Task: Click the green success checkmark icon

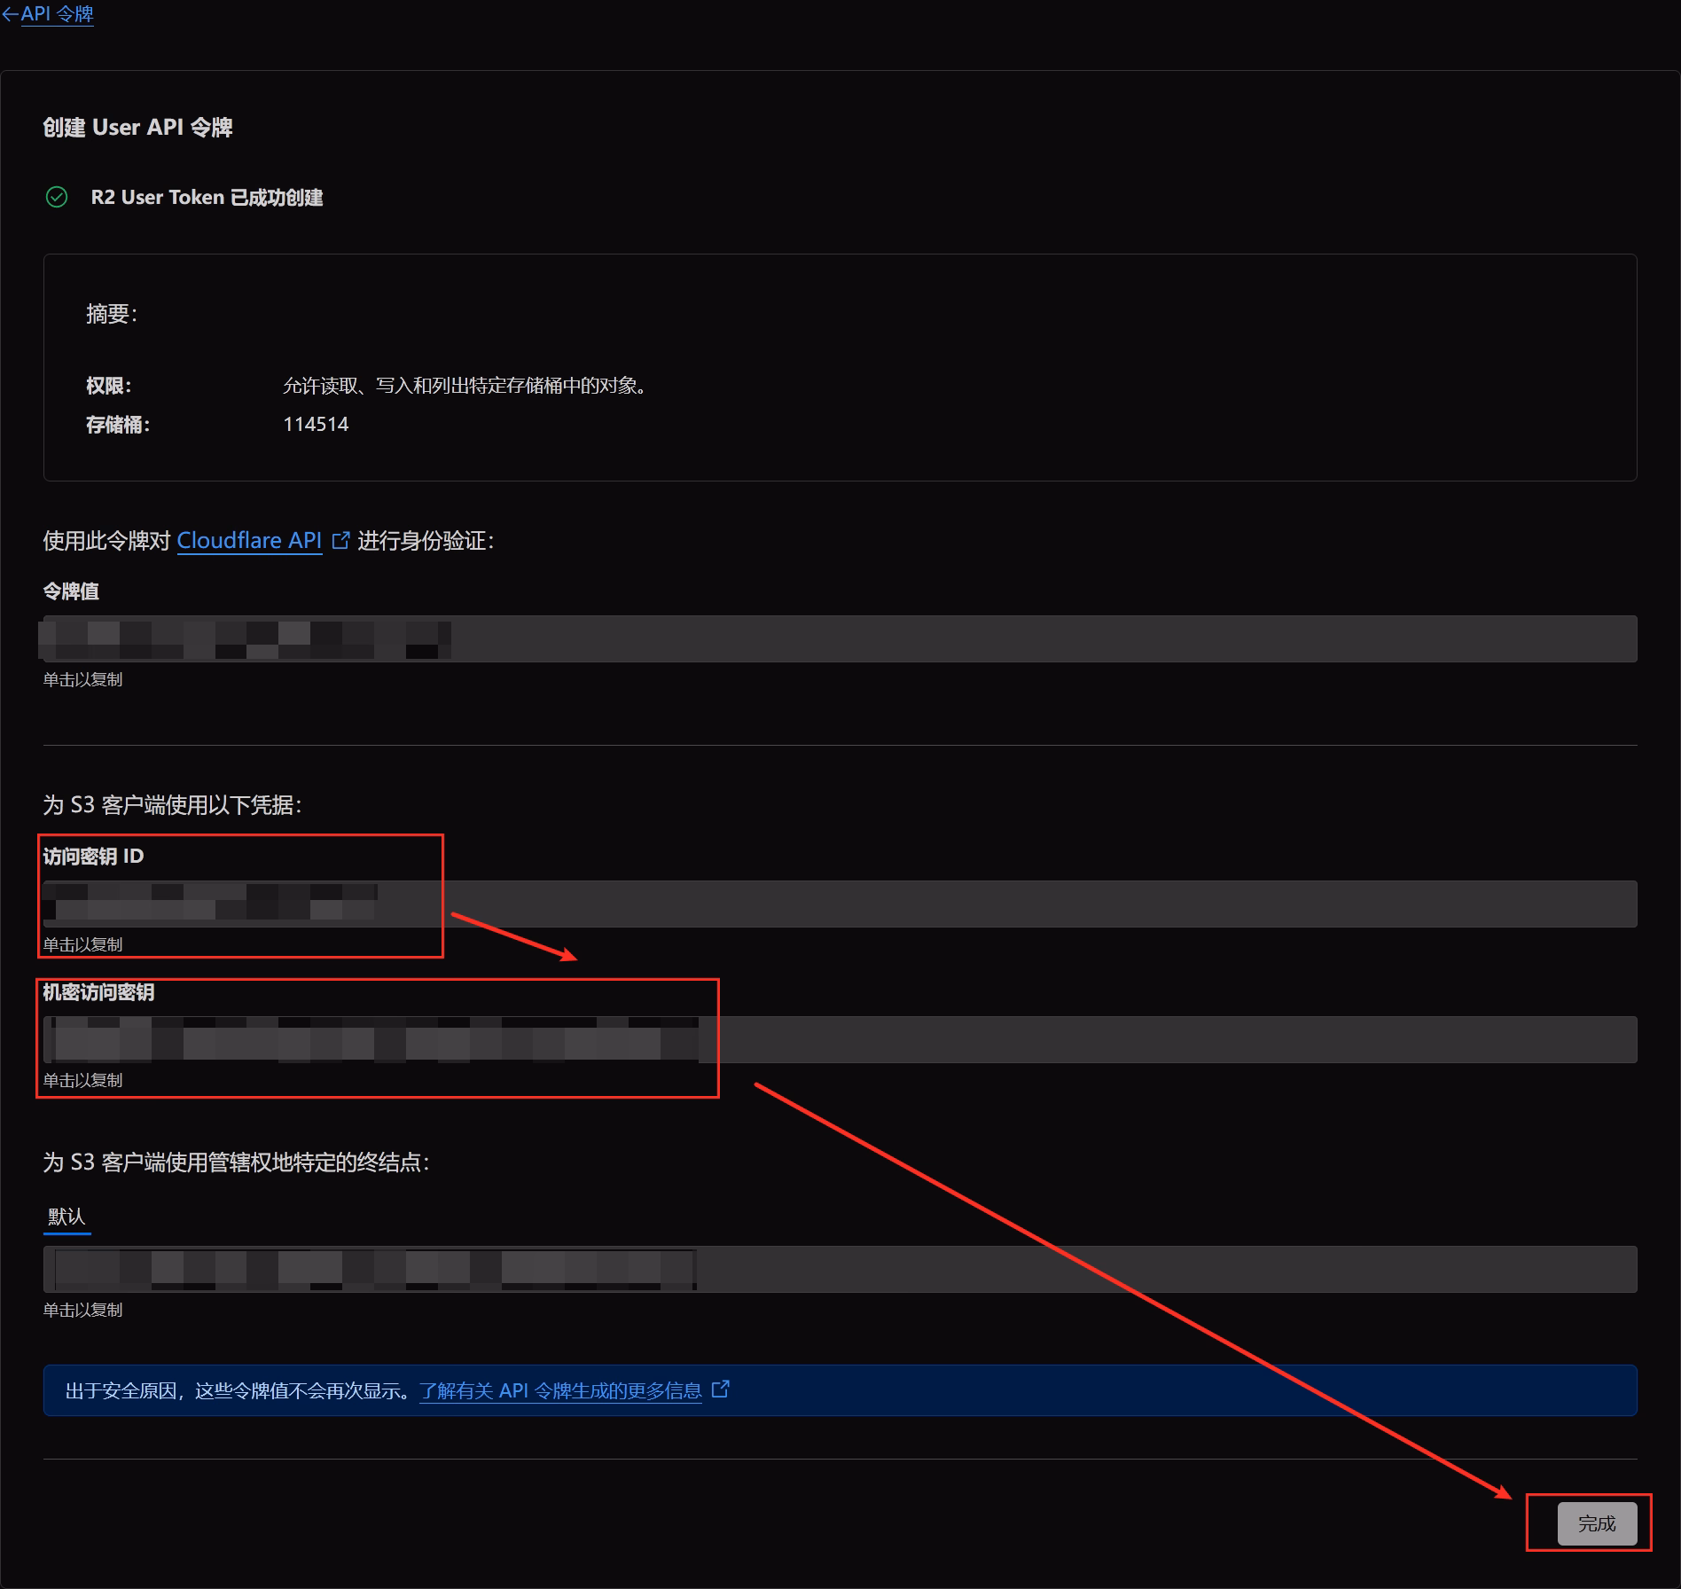Action: [57, 197]
